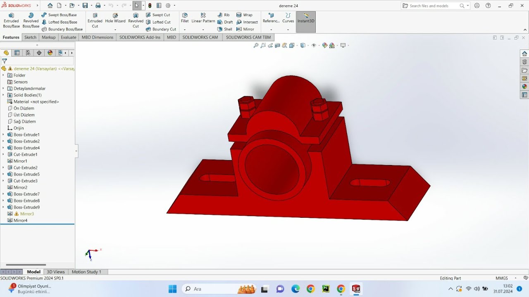
Task: Open the Appearances task pane icon
Action: pyautogui.click(x=524, y=87)
